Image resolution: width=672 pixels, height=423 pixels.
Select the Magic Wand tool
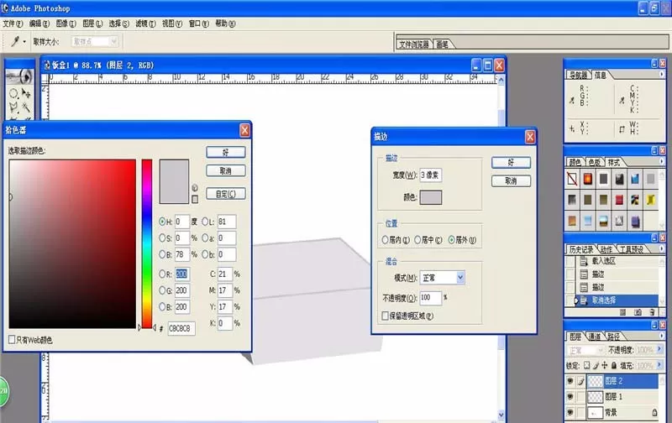click(26, 107)
